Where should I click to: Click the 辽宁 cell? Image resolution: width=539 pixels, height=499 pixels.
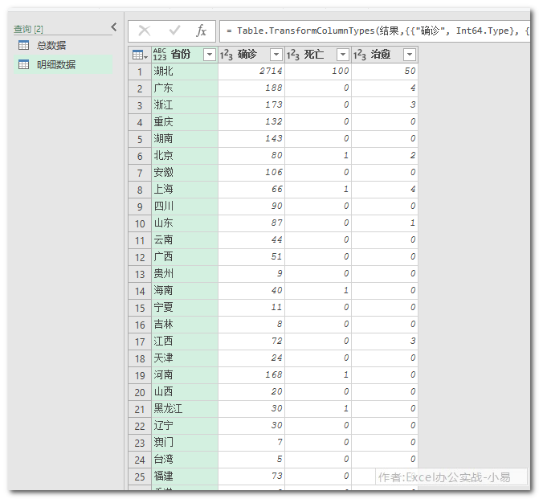click(185, 425)
